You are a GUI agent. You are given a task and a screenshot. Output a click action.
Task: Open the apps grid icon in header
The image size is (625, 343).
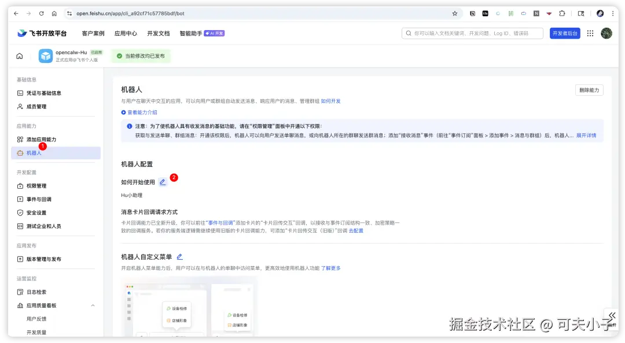pos(590,33)
